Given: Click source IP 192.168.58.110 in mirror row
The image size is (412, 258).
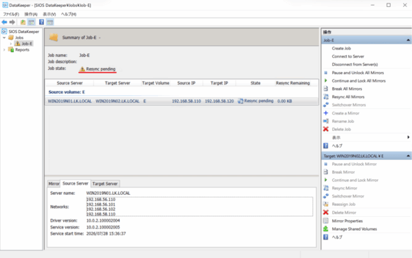Looking at the screenshot, I should (x=186, y=101).
